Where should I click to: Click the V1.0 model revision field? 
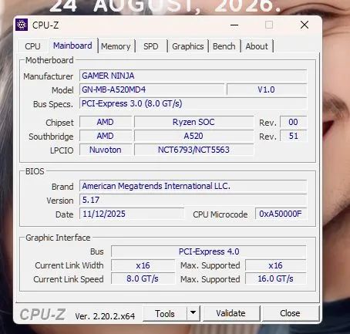(x=267, y=89)
